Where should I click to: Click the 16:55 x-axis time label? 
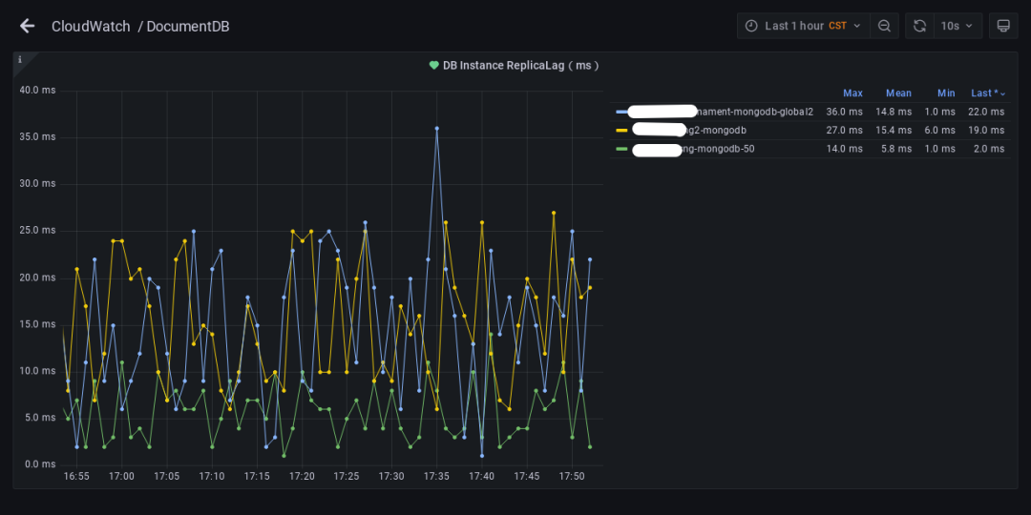click(x=76, y=476)
